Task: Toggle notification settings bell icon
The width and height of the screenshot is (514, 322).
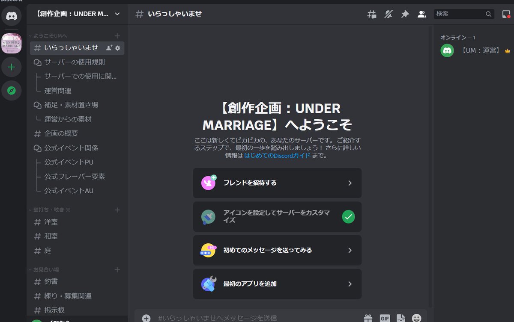Action: (x=388, y=14)
